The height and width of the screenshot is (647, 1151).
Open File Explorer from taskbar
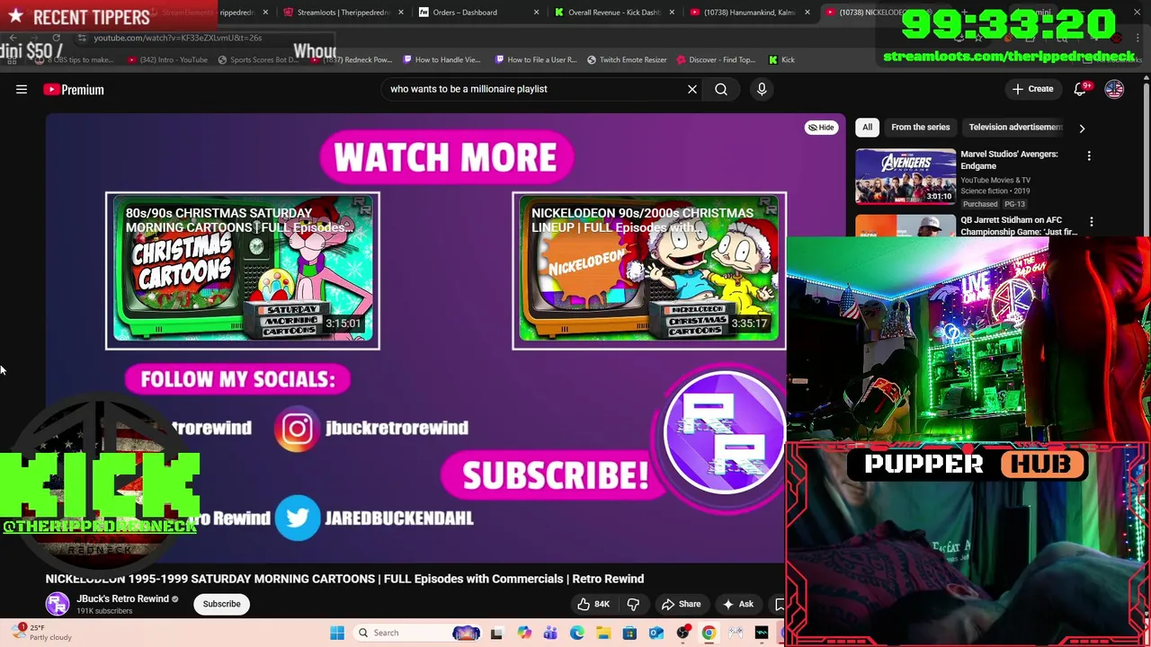click(602, 633)
